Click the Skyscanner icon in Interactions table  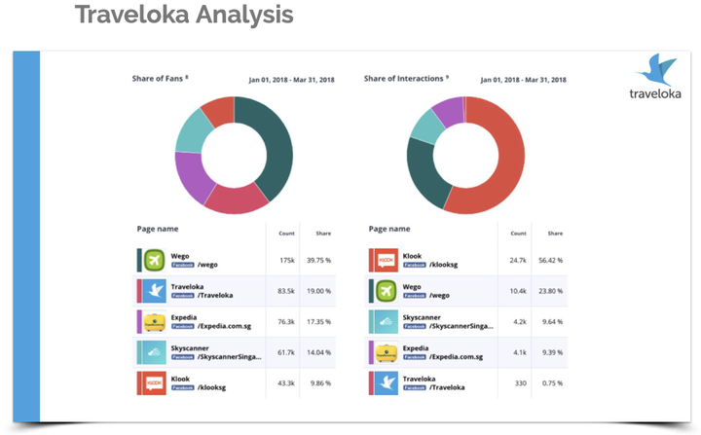(x=385, y=322)
